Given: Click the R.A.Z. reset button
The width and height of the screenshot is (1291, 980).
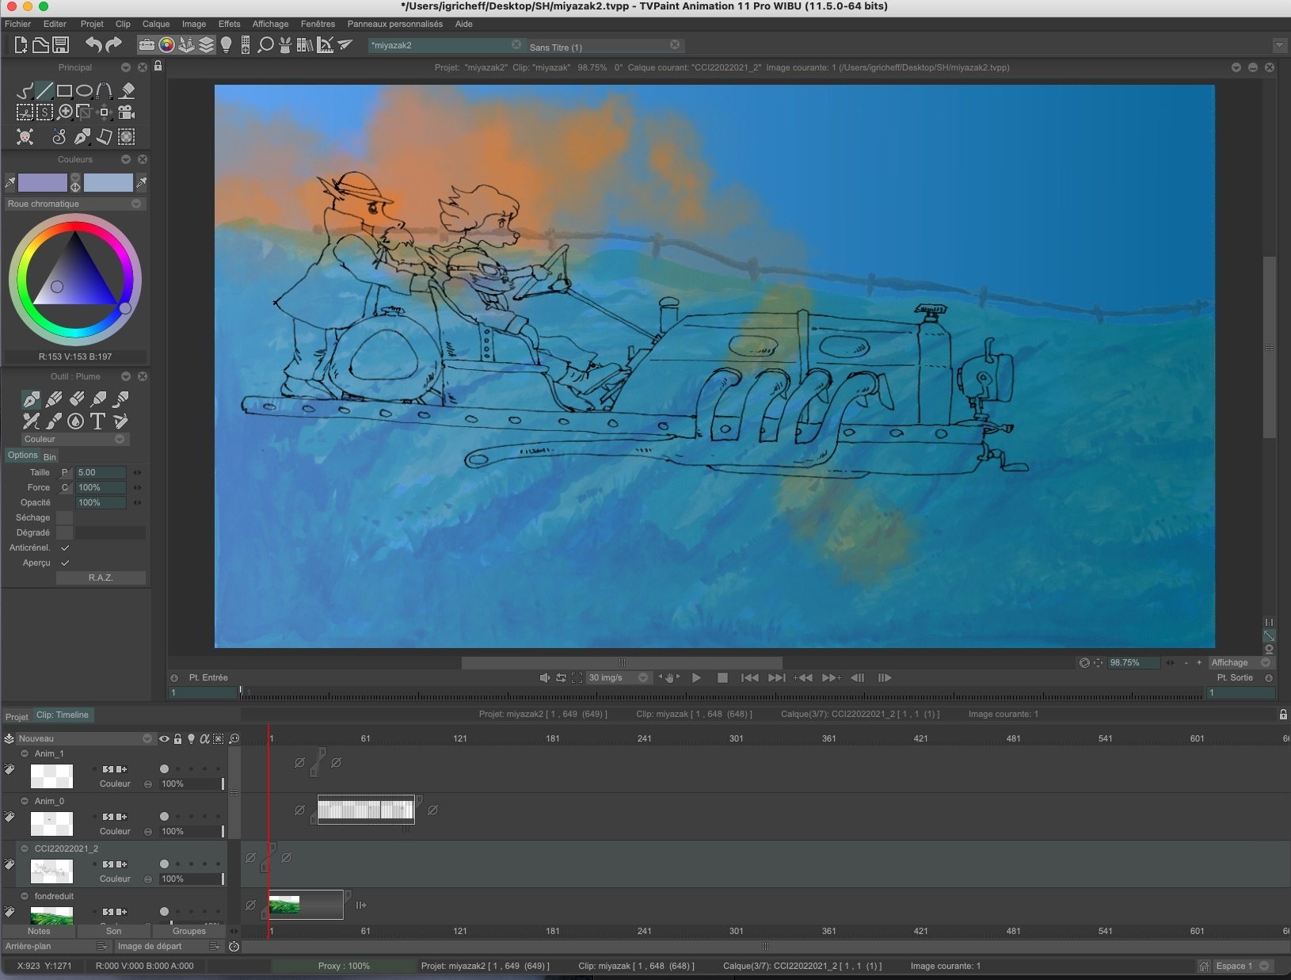Looking at the screenshot, I should point(101,578).
